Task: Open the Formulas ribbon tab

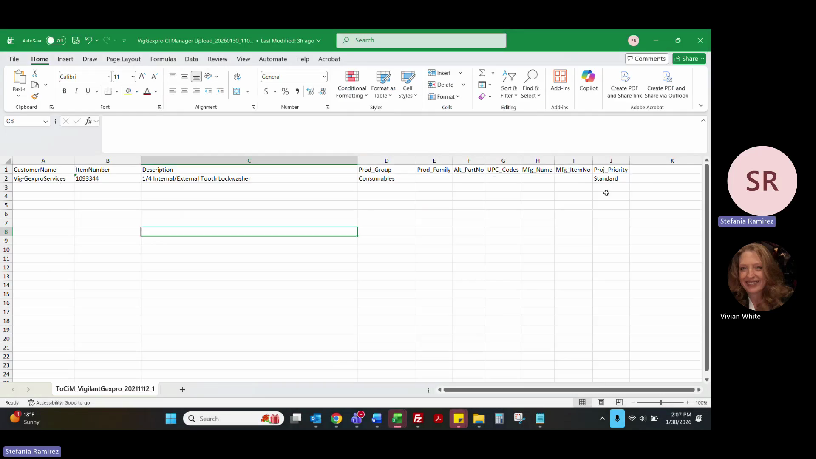Action: point(163,59)
